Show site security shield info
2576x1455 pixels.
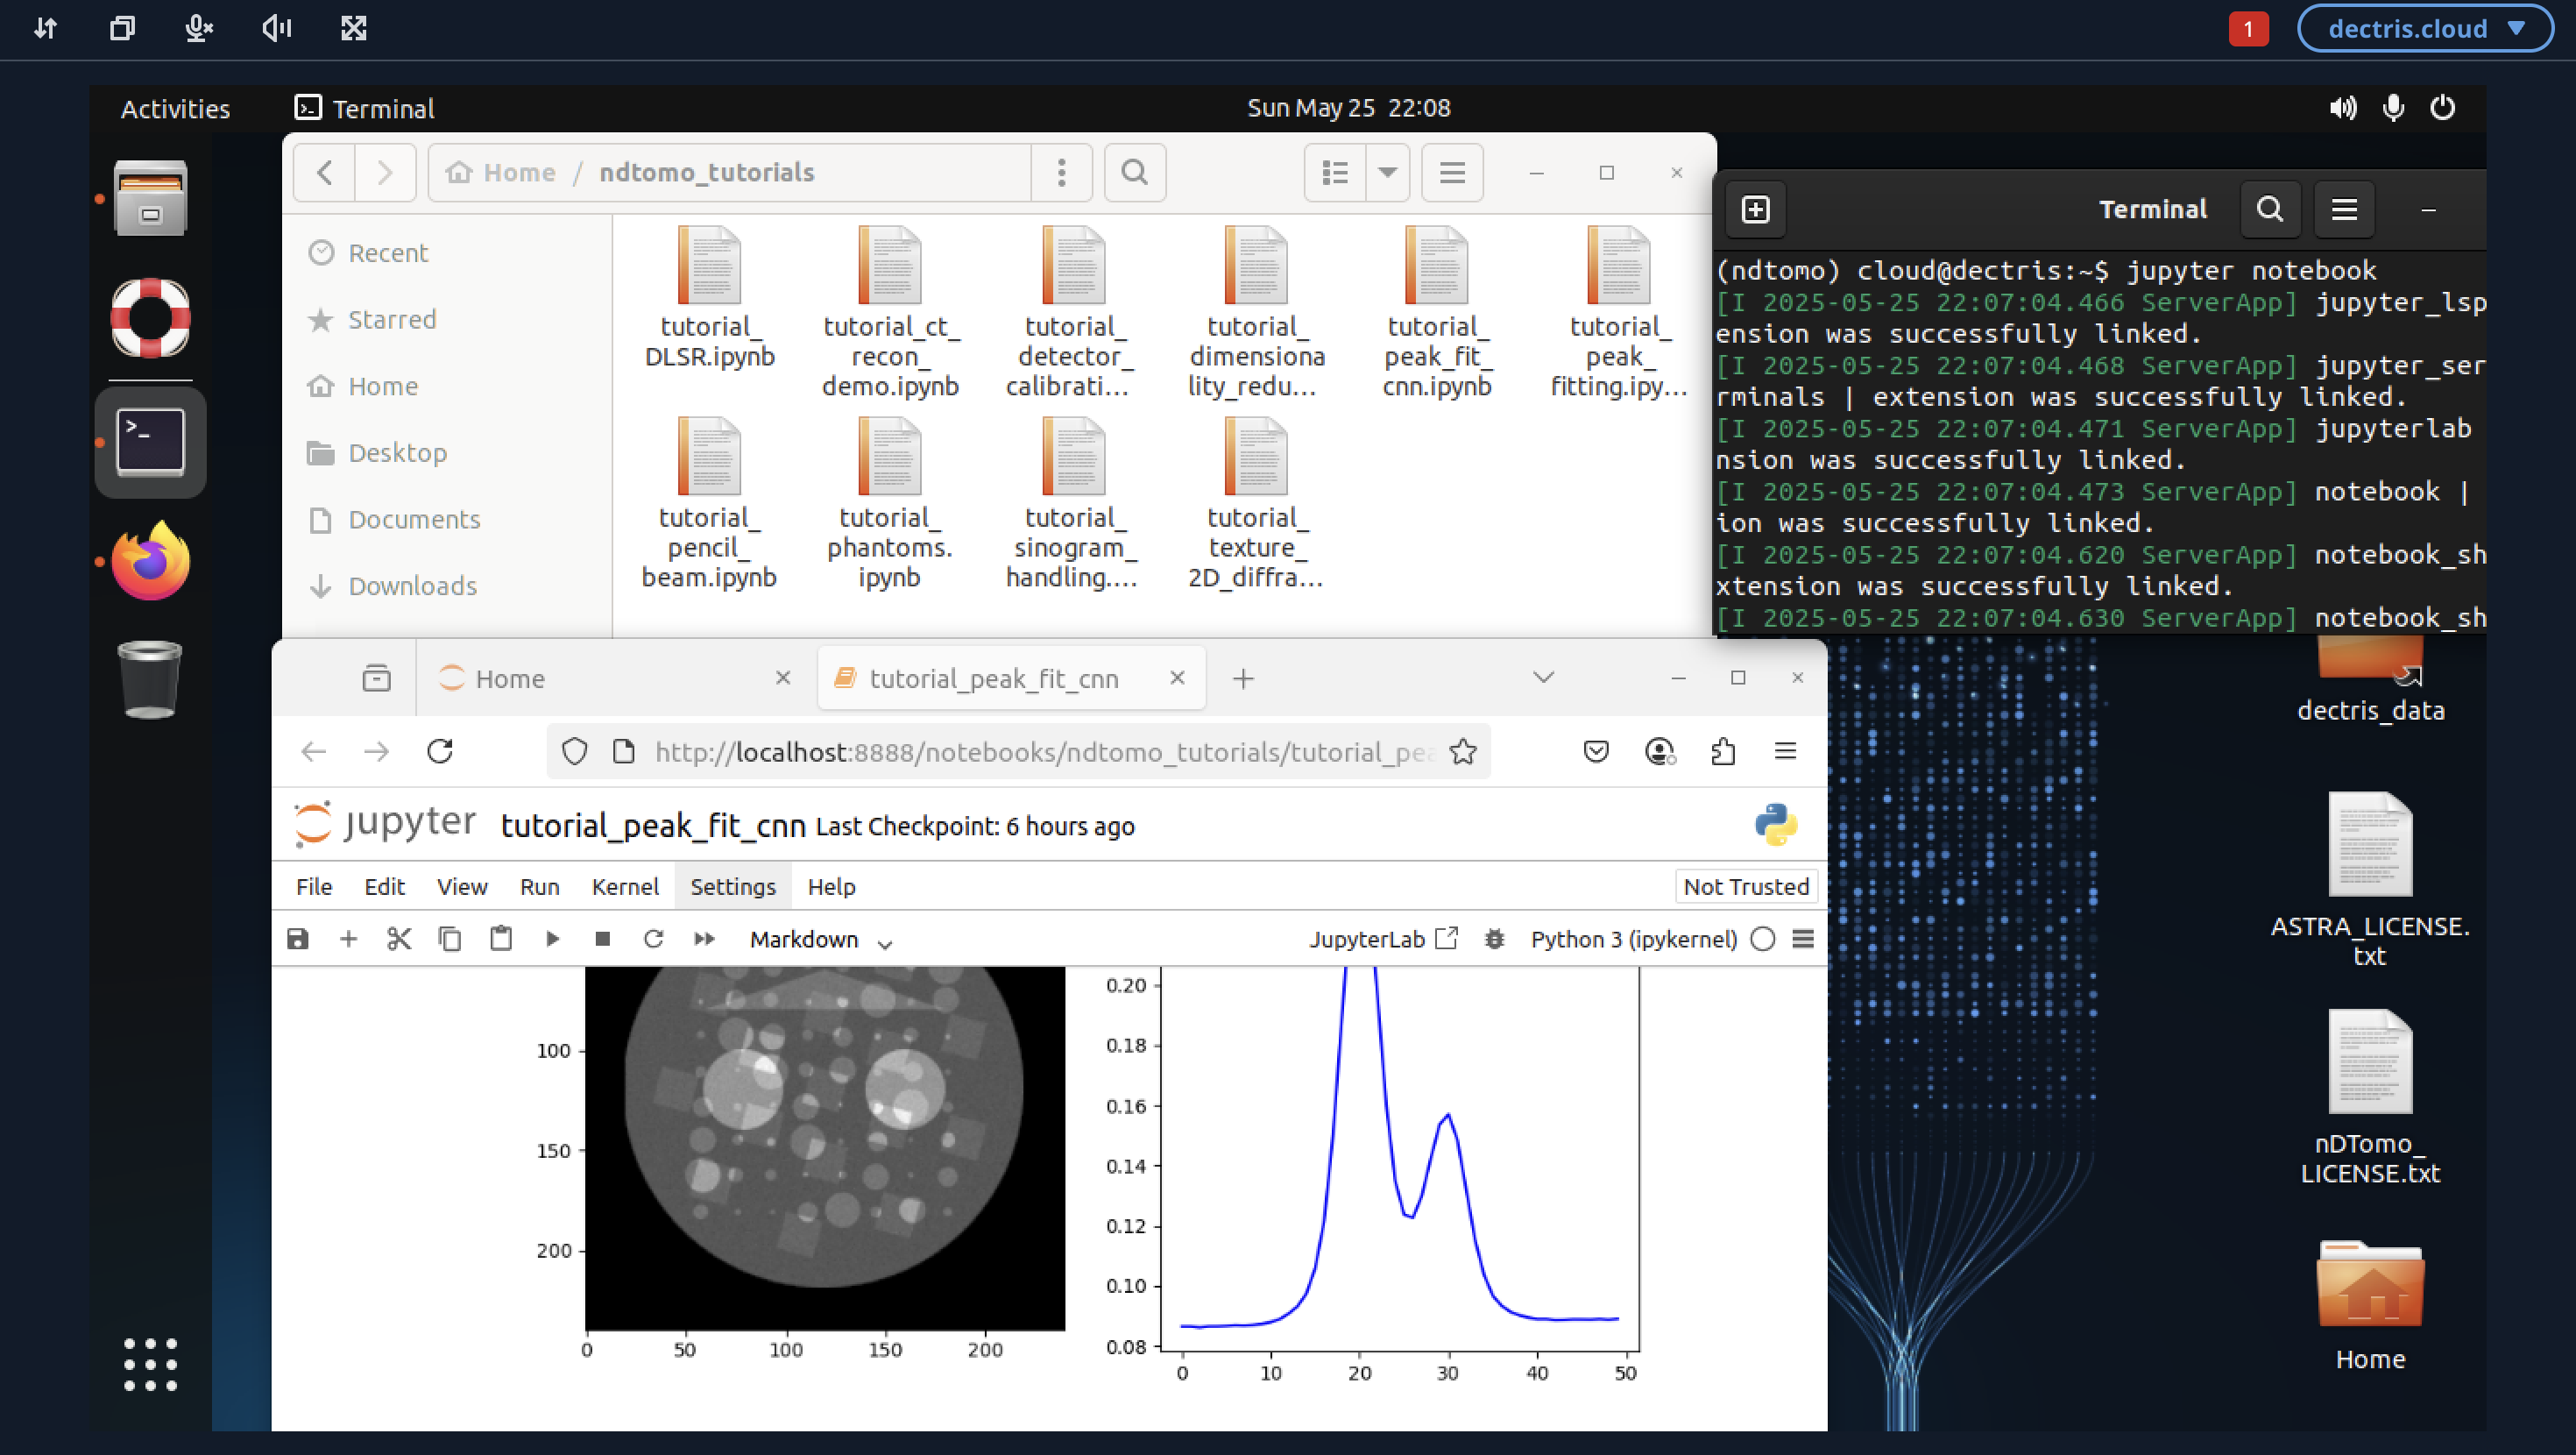point(574,750)
